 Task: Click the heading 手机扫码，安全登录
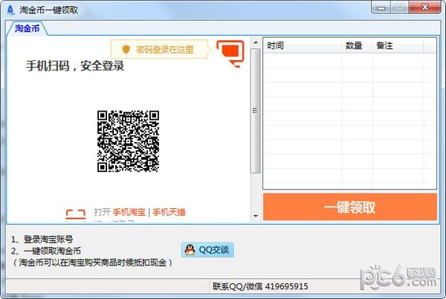[x=75, y=66]
